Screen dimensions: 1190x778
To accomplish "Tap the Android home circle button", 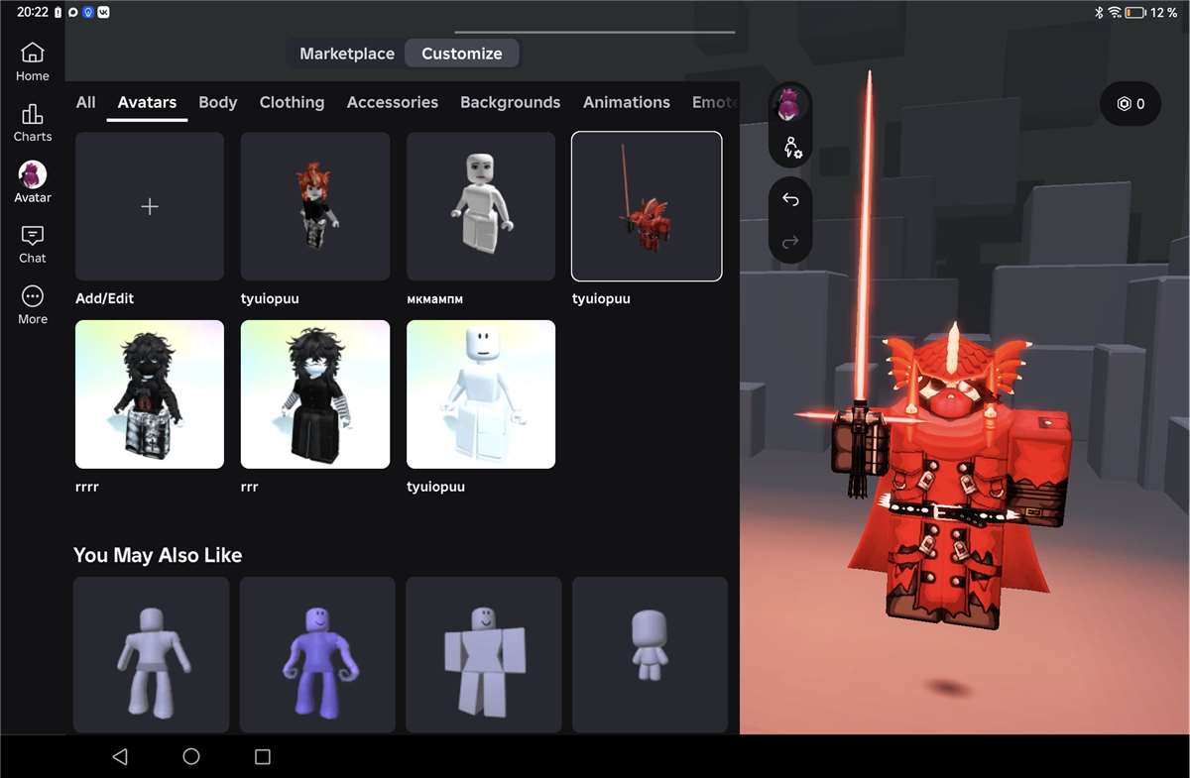I will point(191,756).
